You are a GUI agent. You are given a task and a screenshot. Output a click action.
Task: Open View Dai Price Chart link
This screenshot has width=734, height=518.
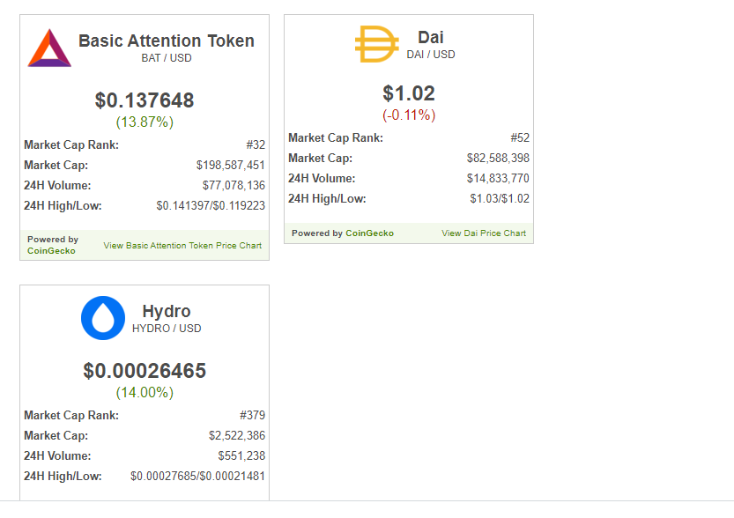[484, 233]
